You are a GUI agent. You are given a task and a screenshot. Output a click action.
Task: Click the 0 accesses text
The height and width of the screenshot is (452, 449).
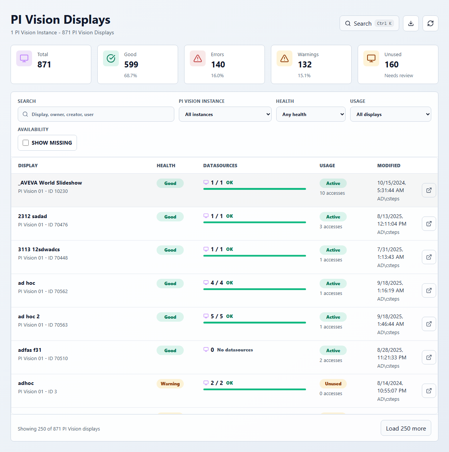[331, 393]
